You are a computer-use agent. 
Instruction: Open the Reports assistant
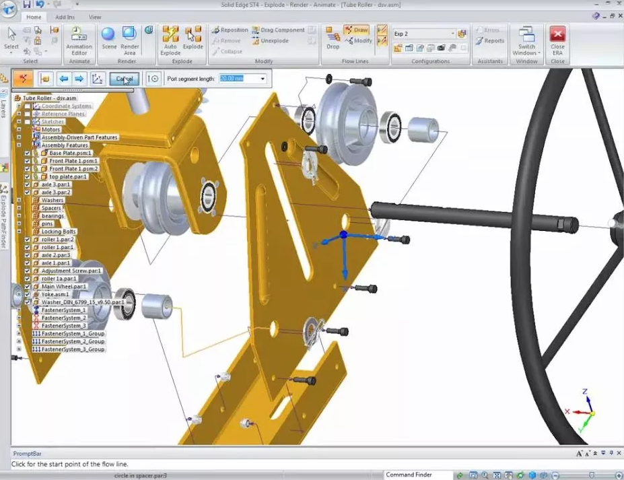point(490,40)
